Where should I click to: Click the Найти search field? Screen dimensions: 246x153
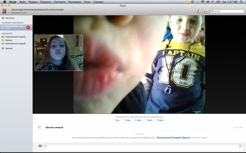click(x=228, y=11)
